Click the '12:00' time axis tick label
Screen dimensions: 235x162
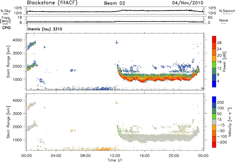115,156
